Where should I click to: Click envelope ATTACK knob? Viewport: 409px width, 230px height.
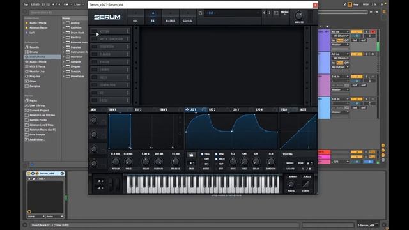(116, 162)
